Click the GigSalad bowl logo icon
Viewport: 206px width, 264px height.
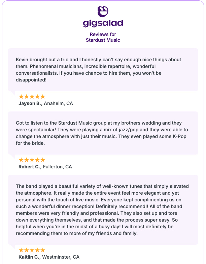pos(103,11)
